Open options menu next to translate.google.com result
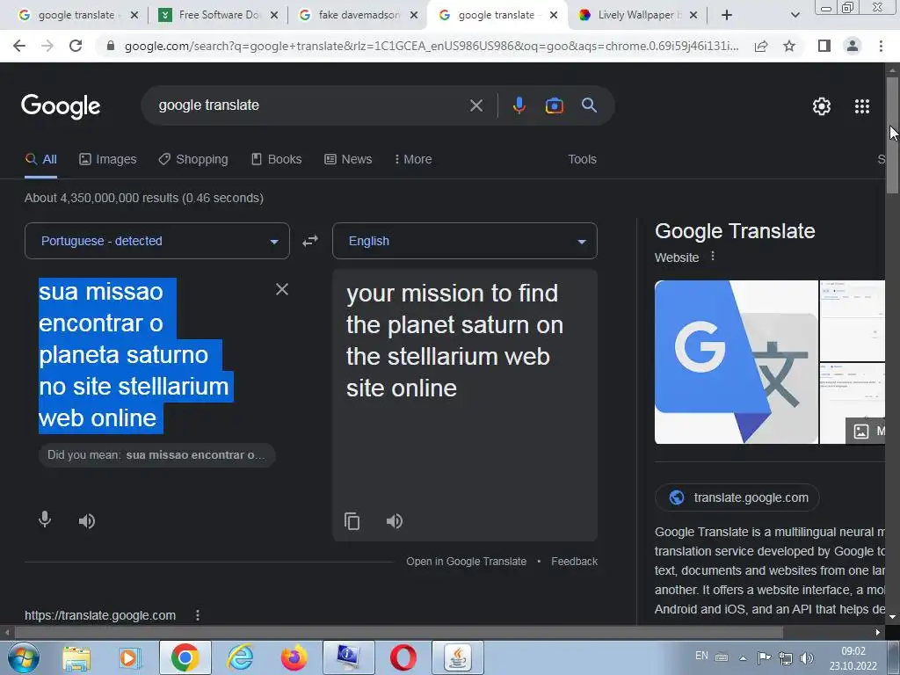Image resolution: width=900 pixels, height=675 pixels. pyautogui.click(x=198, y=615)
